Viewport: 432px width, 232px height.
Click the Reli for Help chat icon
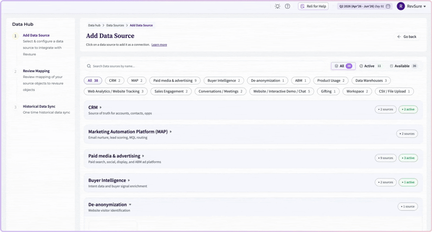302,6
